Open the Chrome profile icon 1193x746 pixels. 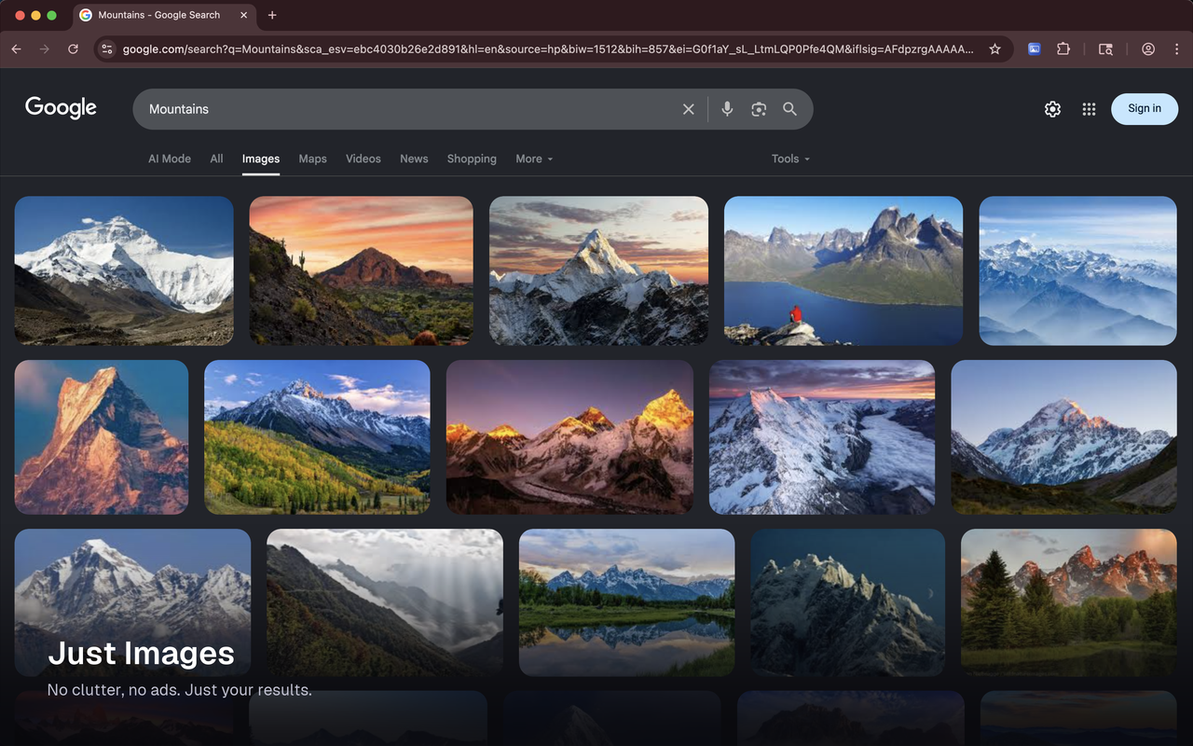pos(1148,48)
